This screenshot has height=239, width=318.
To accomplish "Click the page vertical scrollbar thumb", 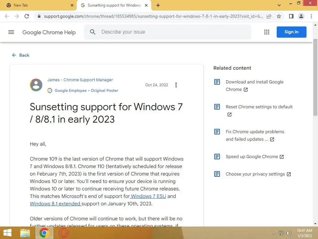I will (x=315, y=77).
